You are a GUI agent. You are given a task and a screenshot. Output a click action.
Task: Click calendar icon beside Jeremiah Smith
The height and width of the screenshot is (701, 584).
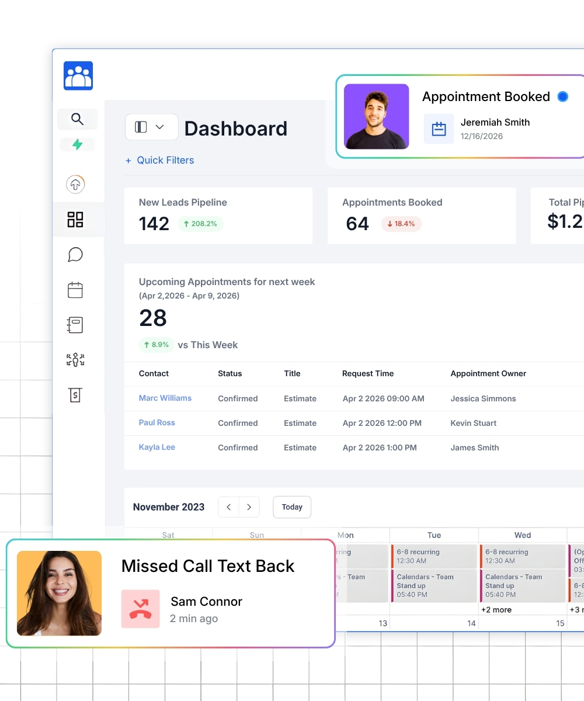439,129
